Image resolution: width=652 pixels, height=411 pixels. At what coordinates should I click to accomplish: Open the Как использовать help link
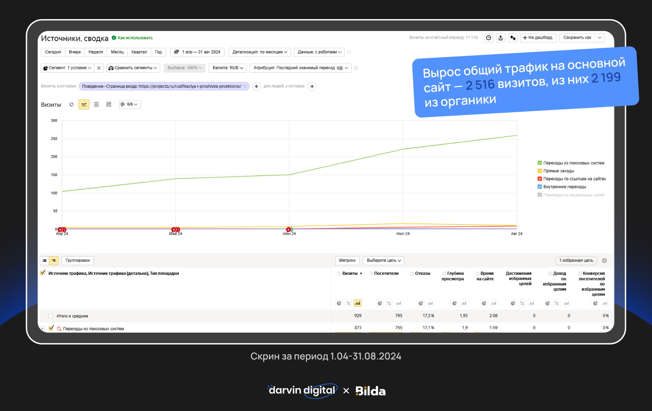pos(135,38)
